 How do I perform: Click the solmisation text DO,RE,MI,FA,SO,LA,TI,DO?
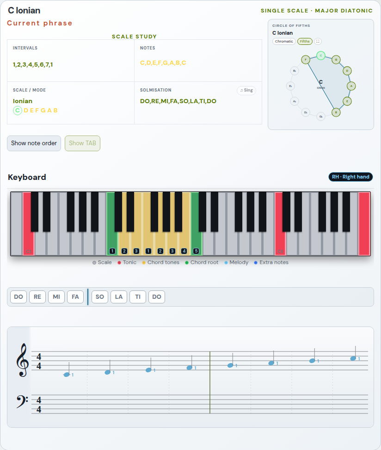point(178,101)
